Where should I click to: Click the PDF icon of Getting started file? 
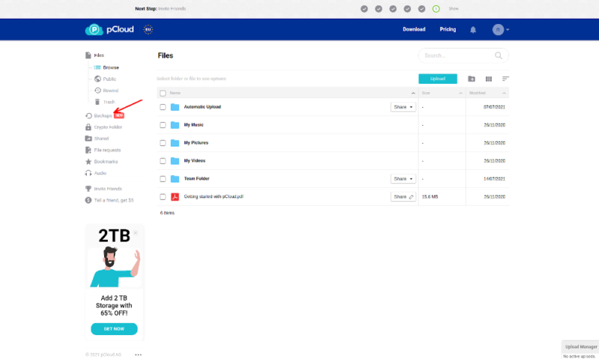tap(174, 197)
